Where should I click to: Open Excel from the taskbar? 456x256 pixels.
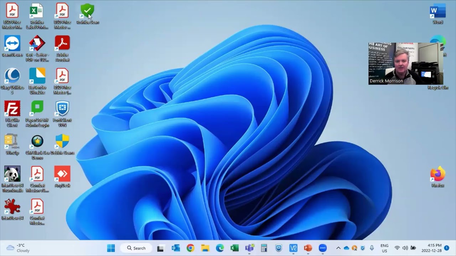click(234, 248)
